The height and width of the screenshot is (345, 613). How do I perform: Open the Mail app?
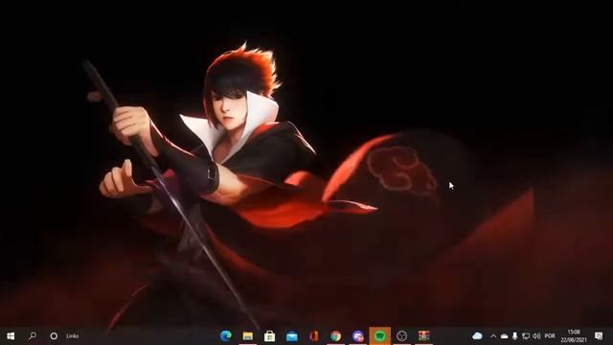(x=291, y=336)
